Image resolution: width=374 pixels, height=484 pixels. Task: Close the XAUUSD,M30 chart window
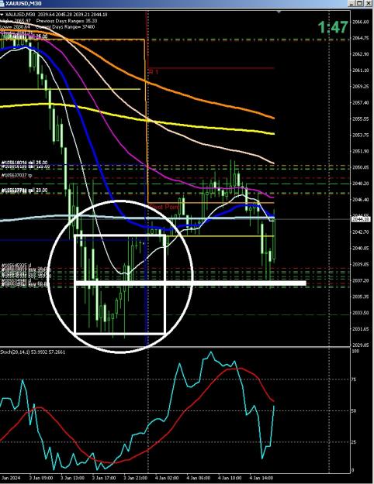tap(368, 3)
